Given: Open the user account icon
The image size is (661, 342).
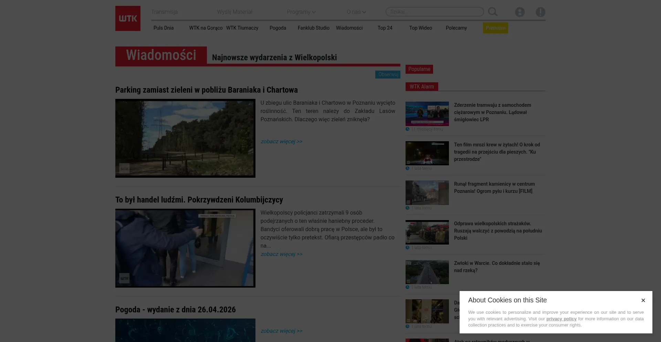Looking at the screenshot, I should click(520, 12).
